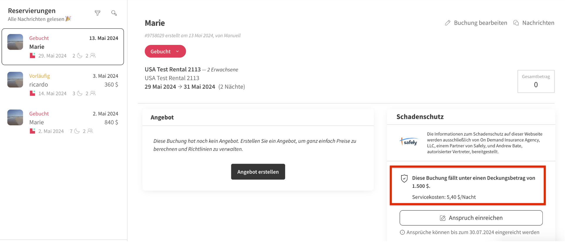Click Anspruch einreichen
Screen dimensions: 565x243
click(x=471, y=218)
